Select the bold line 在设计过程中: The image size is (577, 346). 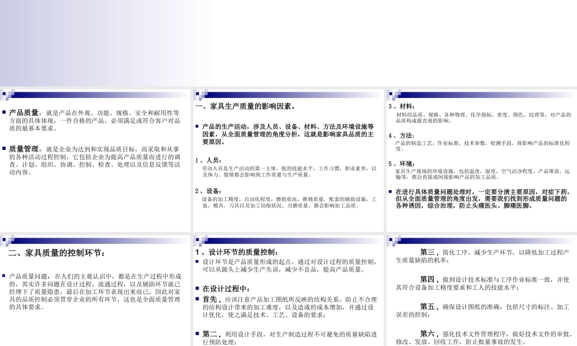click(x=226, y=289)
